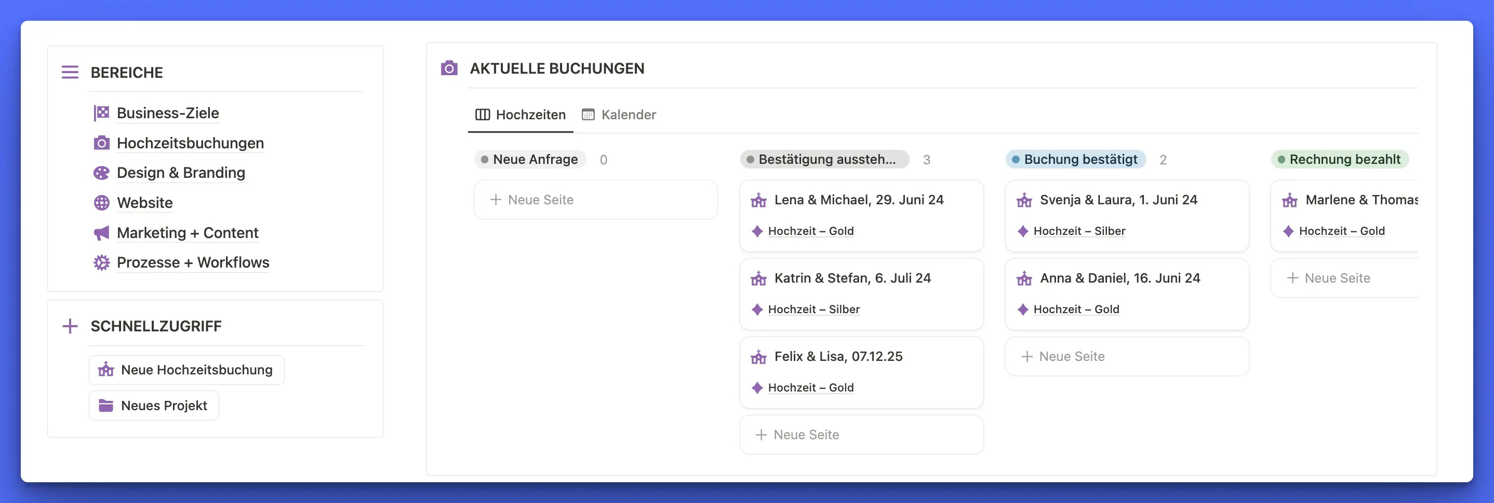Image resolution: width=1494 pixels, height=503 pixels.
Task: Click the palette icon for Design & Branding
Action: point(101,173)
